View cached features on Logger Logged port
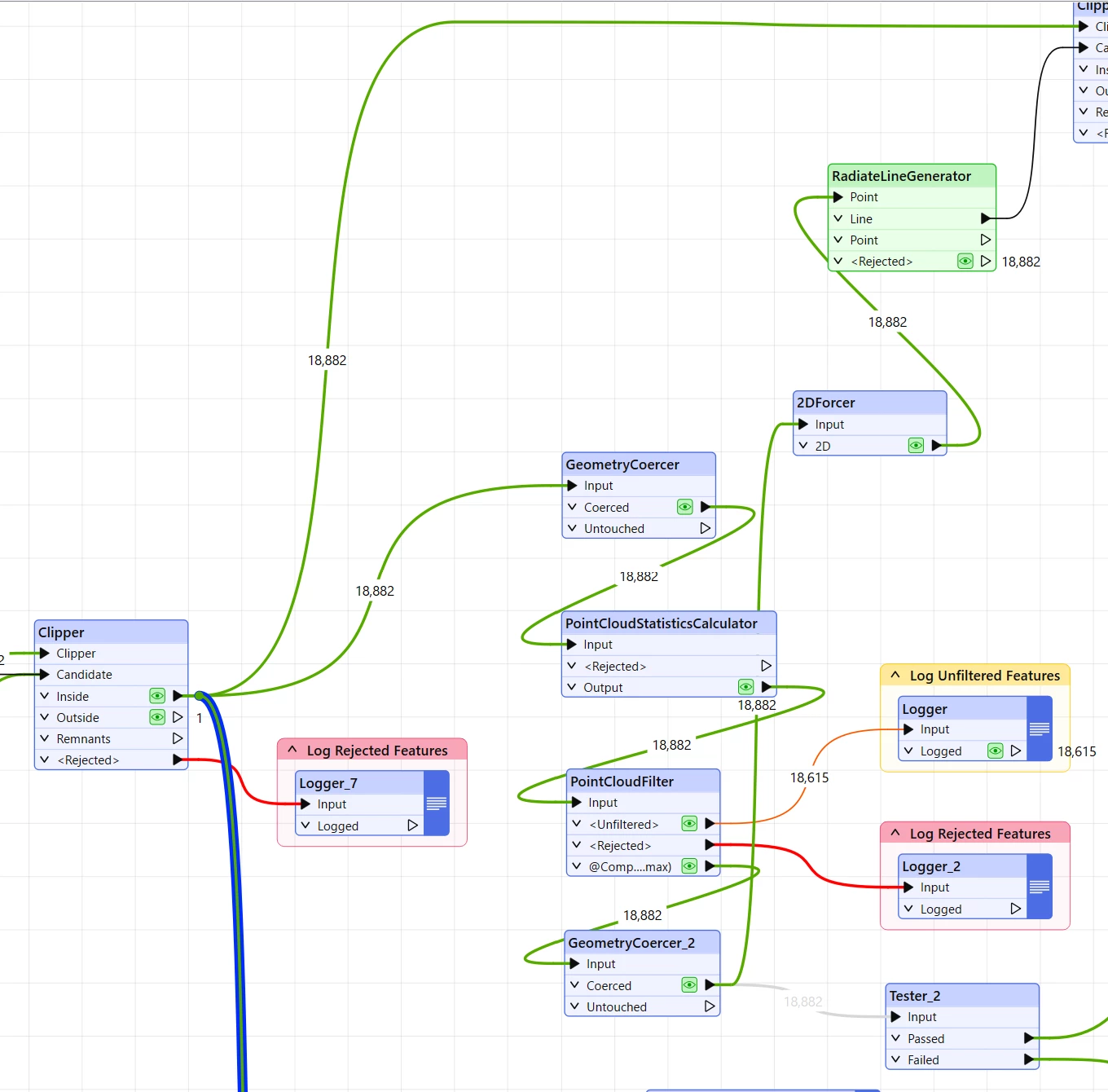This screenshot has height=1092, width=1108. pyautogui.click(x=996, y=751)
